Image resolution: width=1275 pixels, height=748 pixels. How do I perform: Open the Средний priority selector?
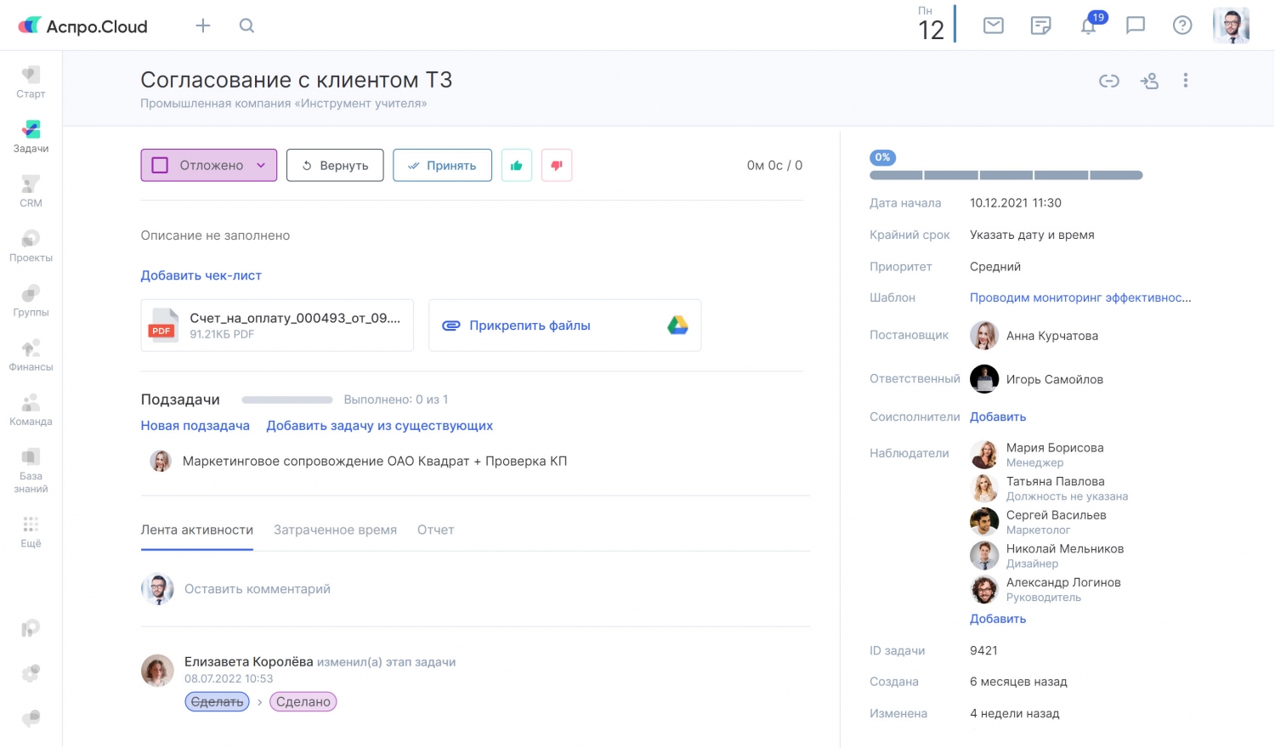[x=994, y=267]
